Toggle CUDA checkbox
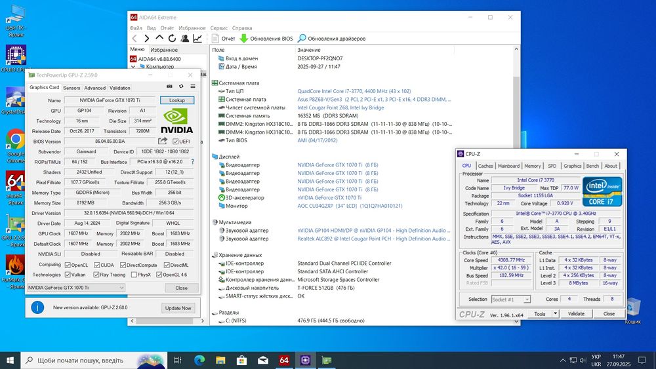 96,265
